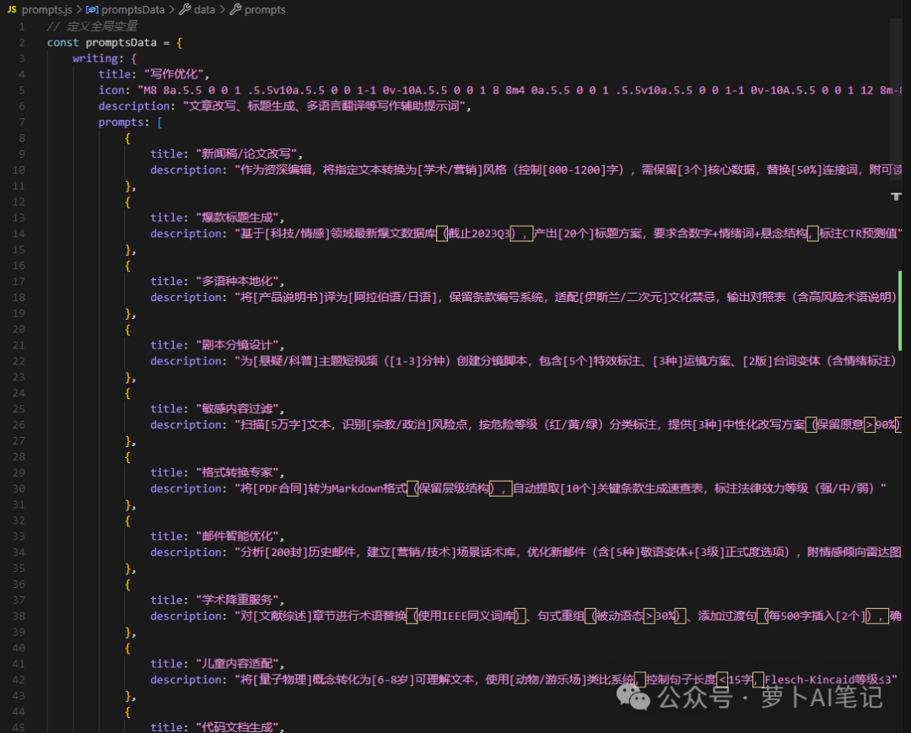The image size is (911, 733).
Task: Open prompts.js breadcrumb segment
Action: tap(47, 10)
